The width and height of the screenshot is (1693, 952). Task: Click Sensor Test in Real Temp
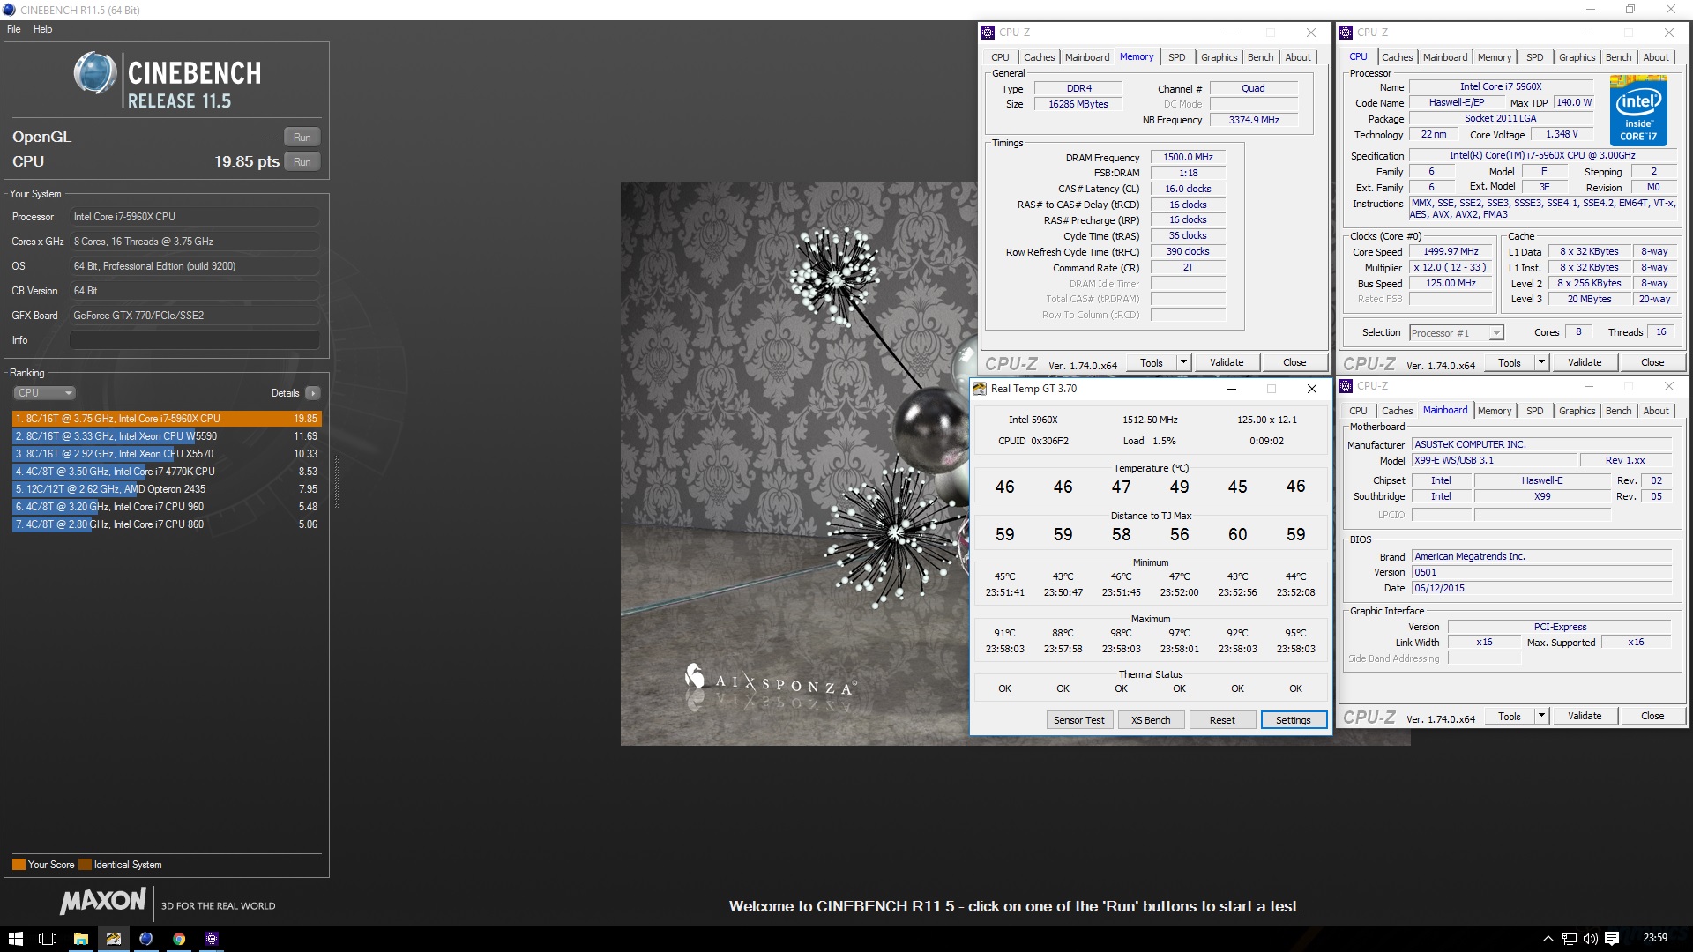click(x=1078, y=720)
